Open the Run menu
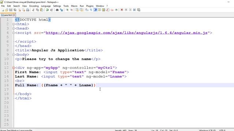Image resolution: width=234 pixels, height=131 pixels. pyautogui.click(x=82, y=6)
